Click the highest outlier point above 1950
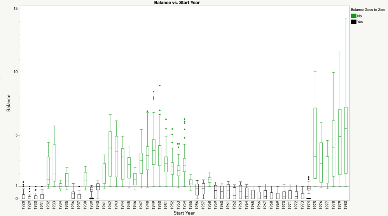Screen dimensions: 388x216 (160, 85)
